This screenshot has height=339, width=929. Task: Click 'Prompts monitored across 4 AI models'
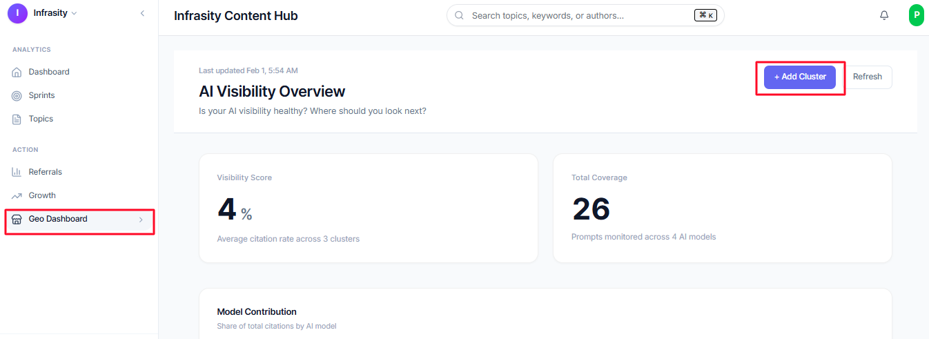pos(644,237)
